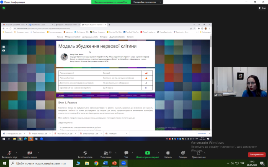This screenshot has width=268, height=167.
Task: Open Windows Start menu on the host taskbar
Action: pos(4,163)
